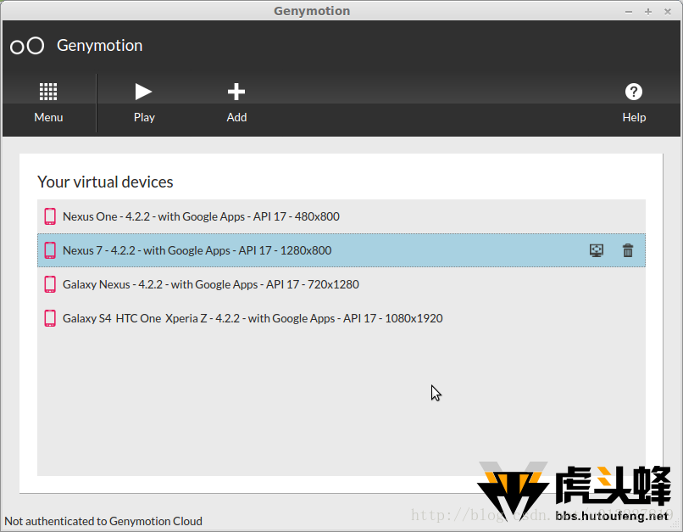
Task: Select Nexus One 480x800 device row
Action: [x=341, y=216]
